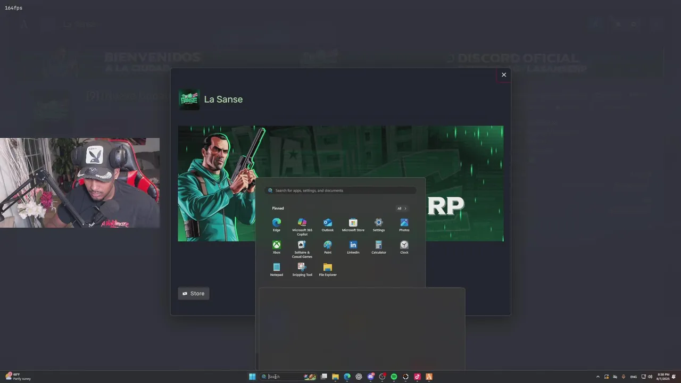
Task: Open the Clock app
Action: coord(404,247)
